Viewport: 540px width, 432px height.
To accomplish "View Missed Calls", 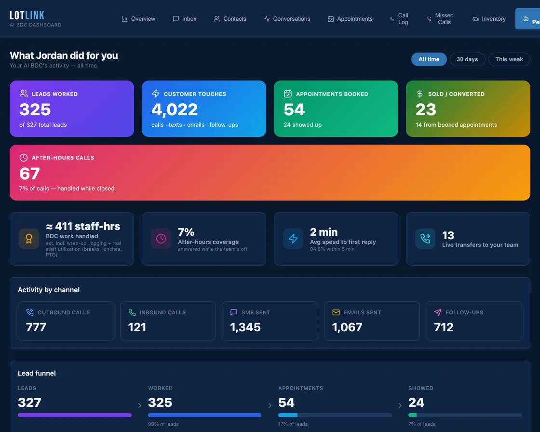I will click(441, 19).
